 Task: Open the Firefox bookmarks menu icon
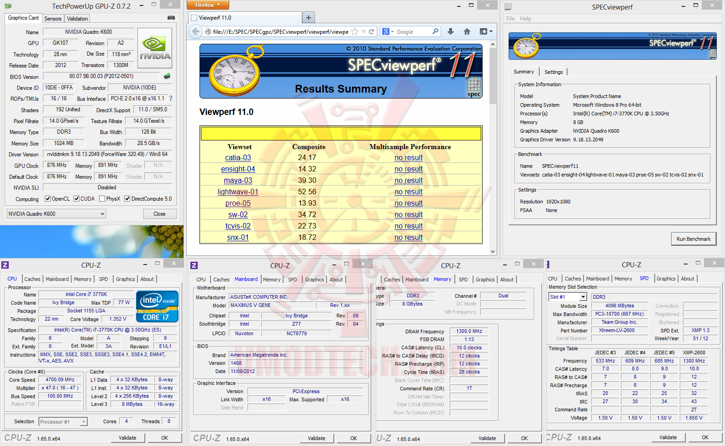coord(486,31)
